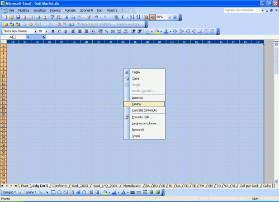Image resolution: width=279 pixels, height=202 pixels.
Task: Align cell text left
Action: (x=73, y=31)
